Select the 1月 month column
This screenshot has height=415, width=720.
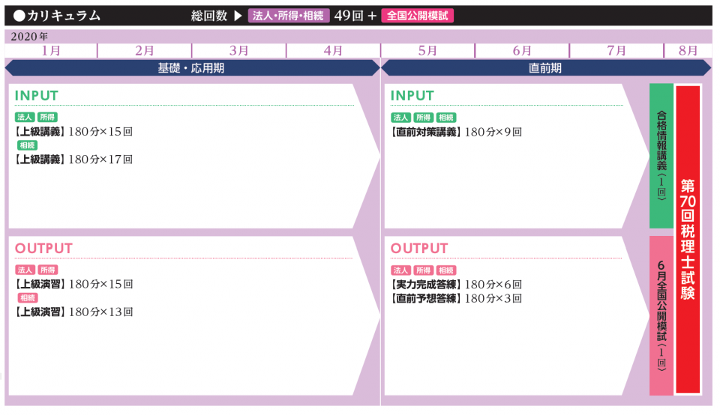51,50
